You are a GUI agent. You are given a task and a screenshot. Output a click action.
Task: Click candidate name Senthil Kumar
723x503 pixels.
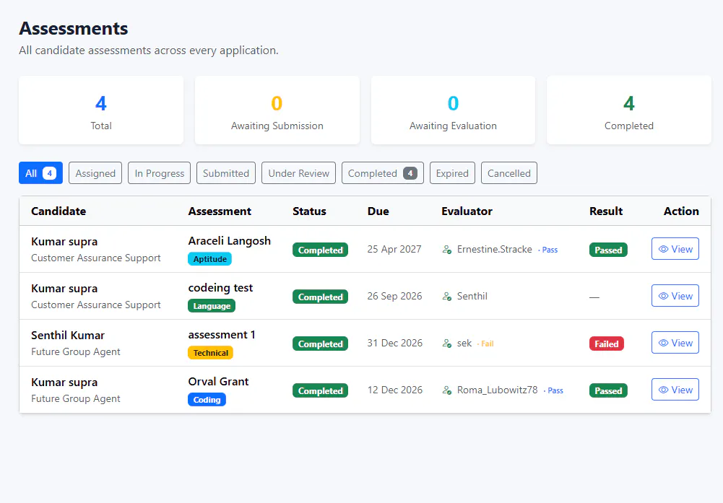click(68, 336)
